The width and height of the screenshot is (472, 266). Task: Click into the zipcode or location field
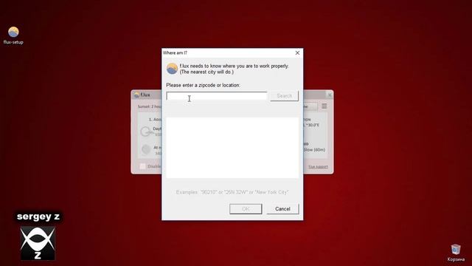tap(216, 96)
